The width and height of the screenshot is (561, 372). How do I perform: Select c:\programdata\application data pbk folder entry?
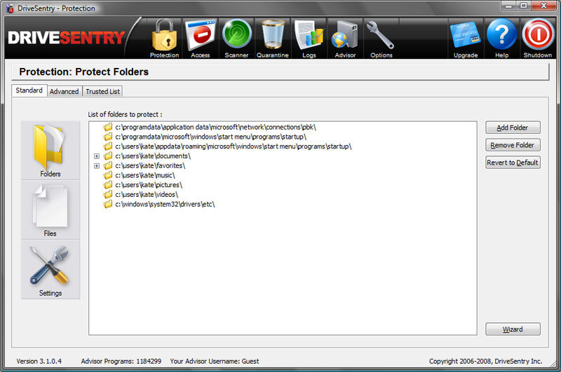[x=216, y=128]
